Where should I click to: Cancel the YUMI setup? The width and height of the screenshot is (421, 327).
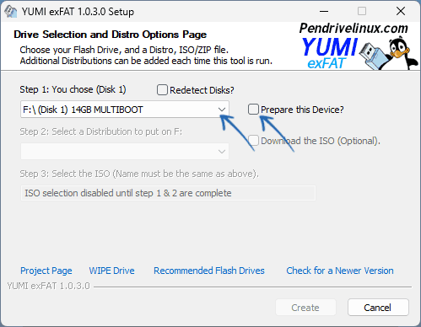(x=378, y=308)
